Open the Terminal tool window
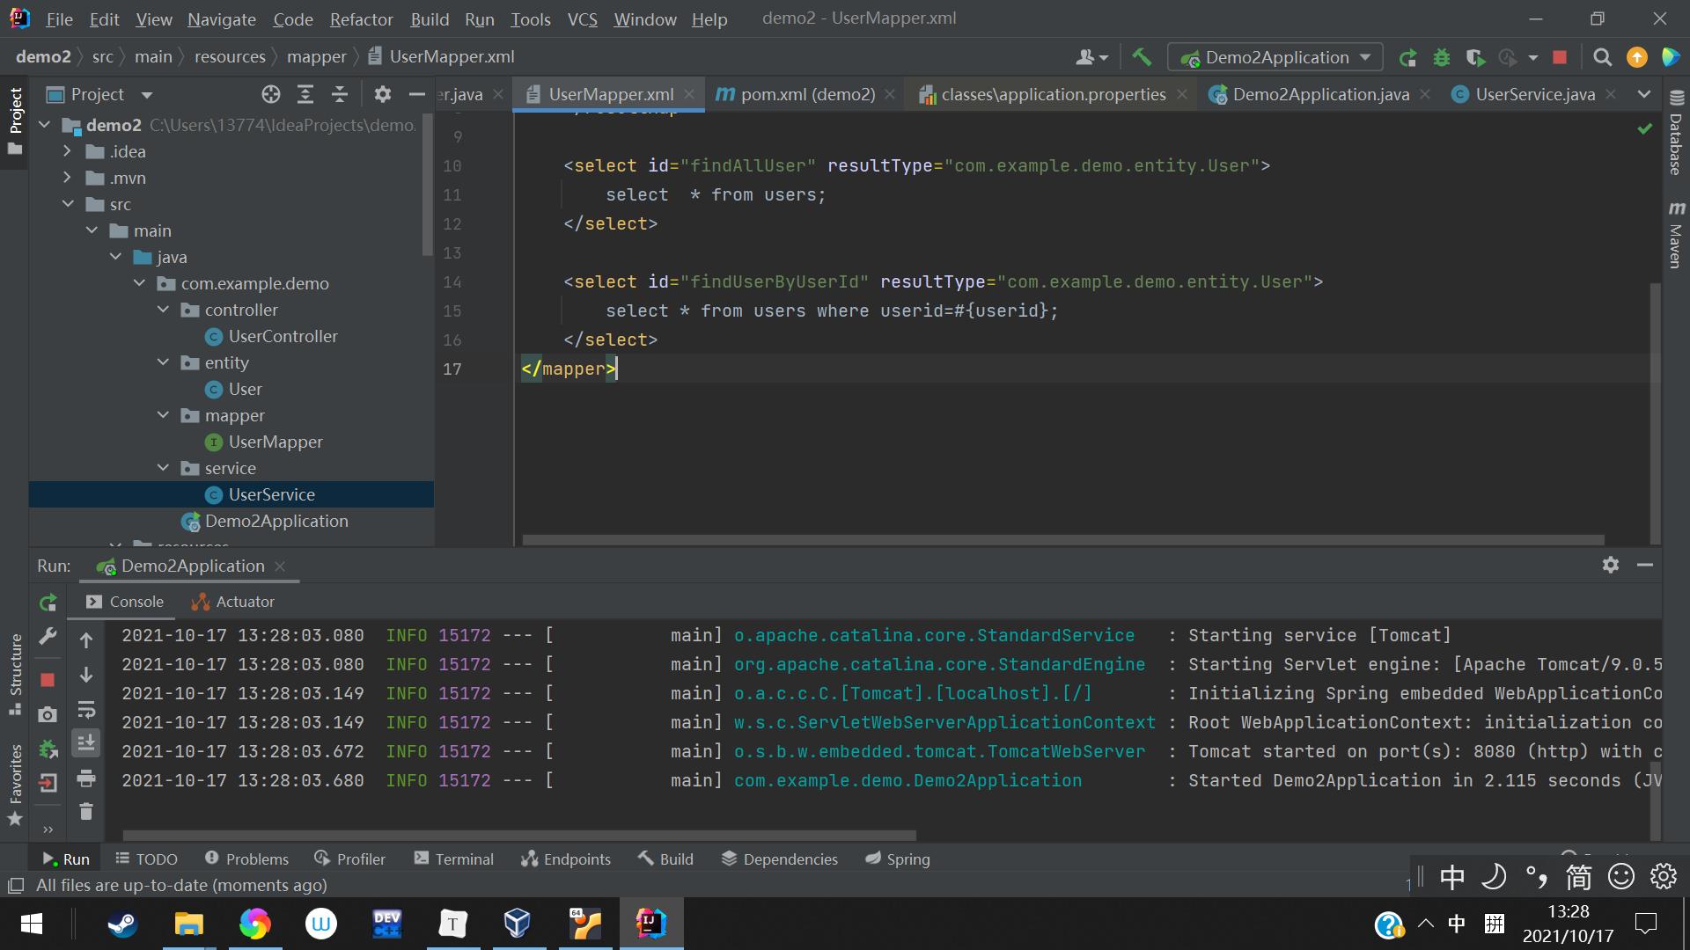This screenshot has width=1690, height=950. (453, 859)
